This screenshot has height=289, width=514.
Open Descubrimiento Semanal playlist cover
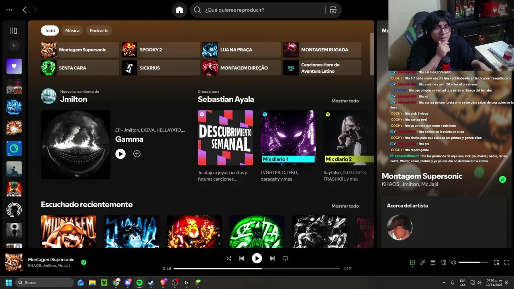(225, 138)
